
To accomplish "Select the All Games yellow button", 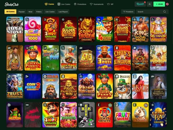I will point(10,11).
